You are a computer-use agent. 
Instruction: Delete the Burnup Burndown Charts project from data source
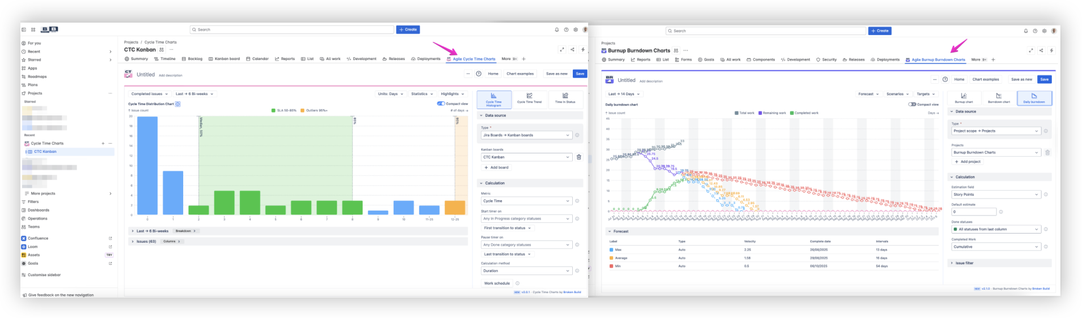click(1047, 152)
